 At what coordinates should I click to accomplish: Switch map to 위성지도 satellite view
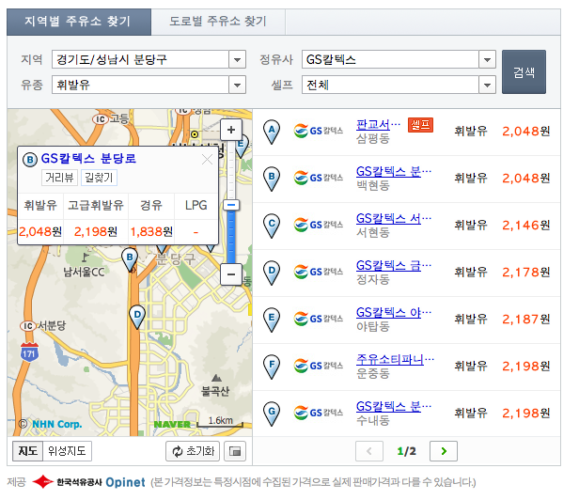point(68,451)
